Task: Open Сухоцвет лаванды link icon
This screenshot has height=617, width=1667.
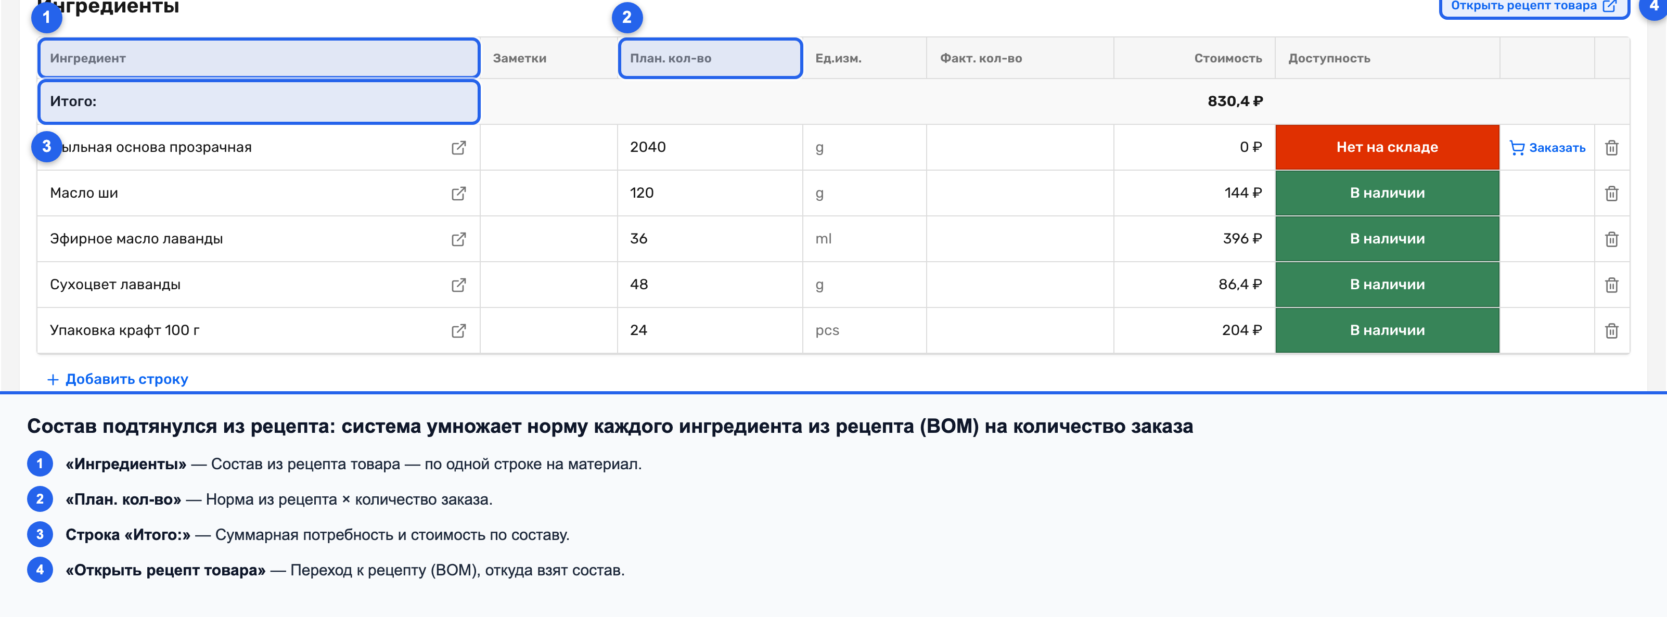Action: [458, 285]
